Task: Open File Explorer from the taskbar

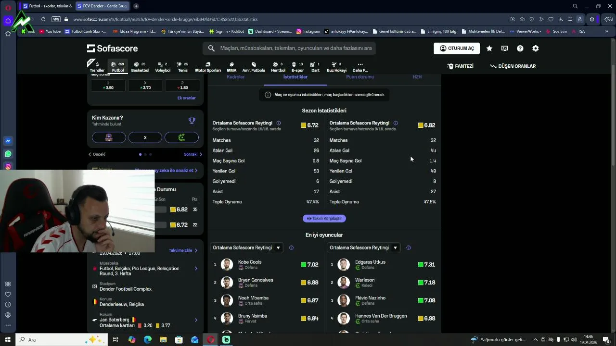Action: 163,340
